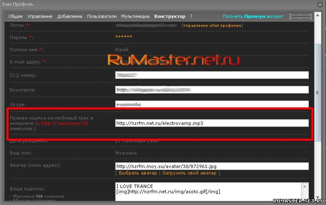Close the Ваш Профиль window

pos(320,4)
